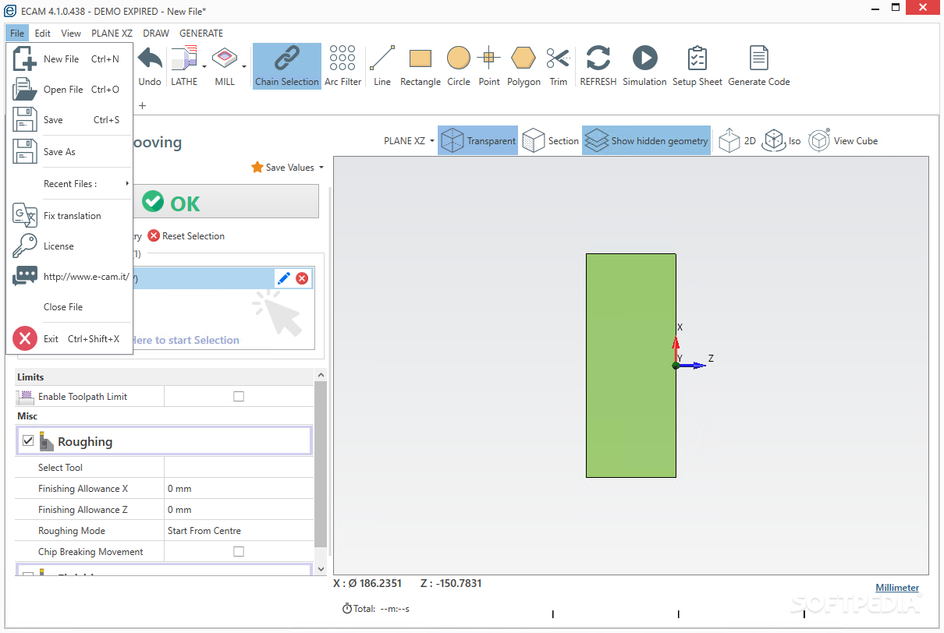Switch to Iso view
944x633 pixels.
click(x=782, y=141)
